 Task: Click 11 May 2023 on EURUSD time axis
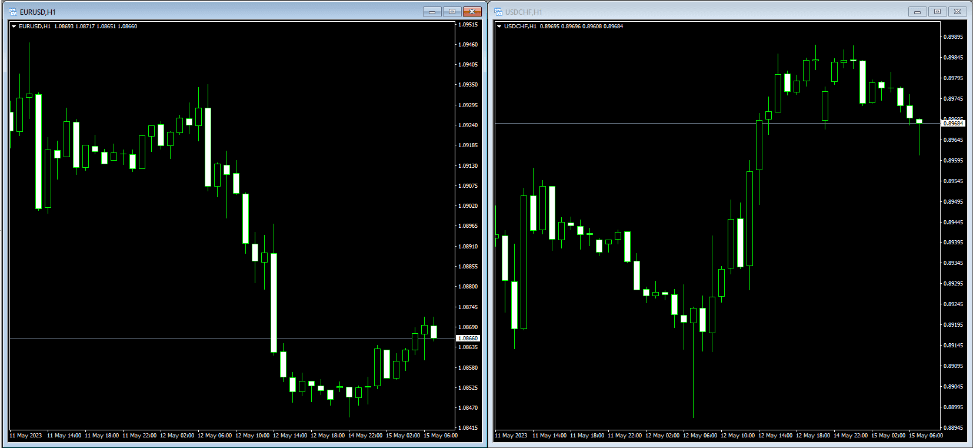click(x=26, y=436)
